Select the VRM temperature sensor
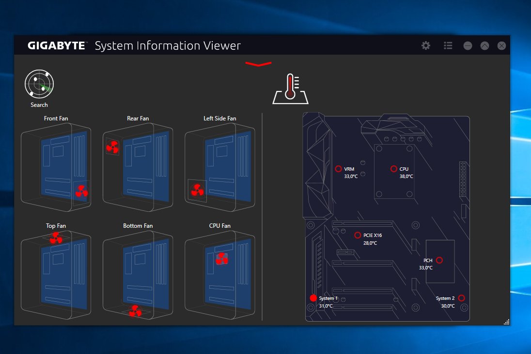The width and height of the screenshot is (531, 354). coord(338,169)
